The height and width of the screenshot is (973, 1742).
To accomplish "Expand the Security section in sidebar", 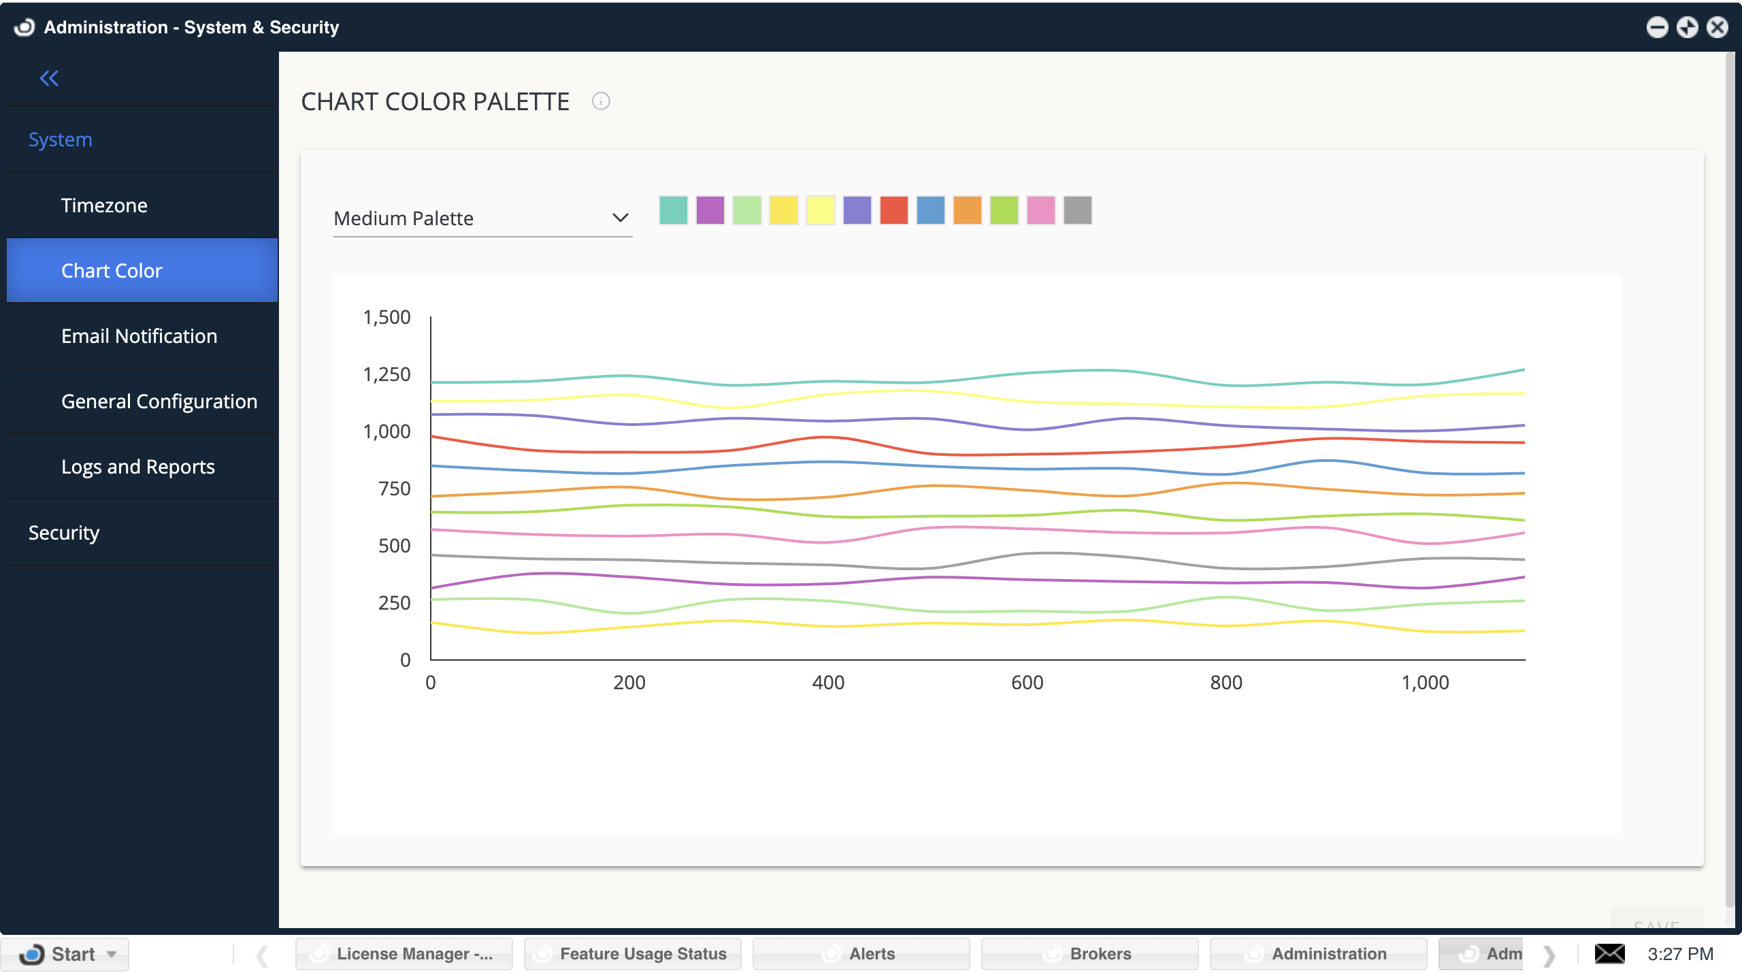I will point(64,533).
